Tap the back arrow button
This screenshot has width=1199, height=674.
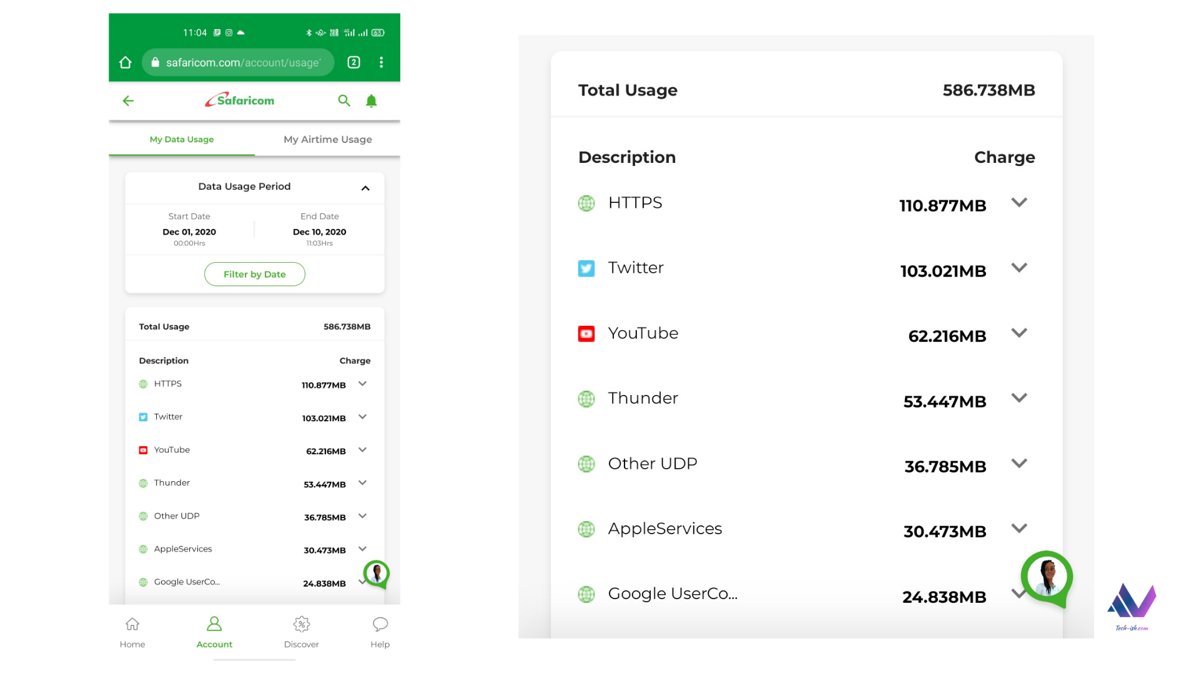(129, 100)
